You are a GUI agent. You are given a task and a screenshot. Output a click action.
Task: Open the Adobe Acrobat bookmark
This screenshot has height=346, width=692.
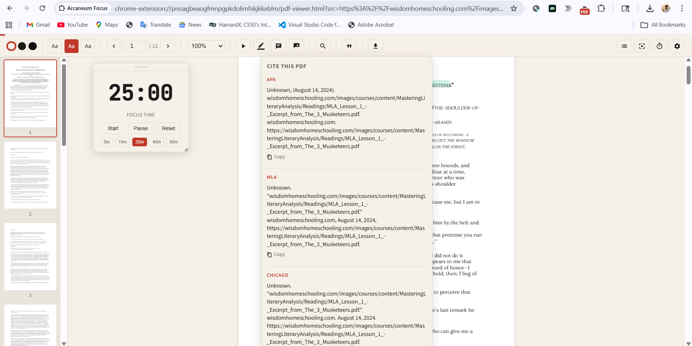[x=371, y=25]
